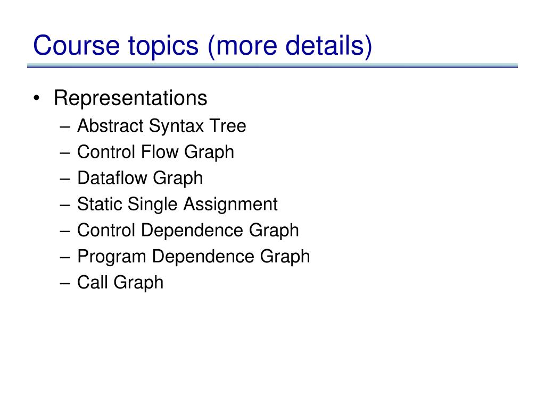Select the Representations bullet heading
Viewport: 545px width, 408px height.
[x=130, y=98]
